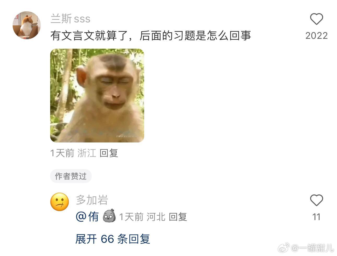The height and width of the screenshot is (256, 337).
Task: Expand 66 replies with 展开 66 条回复
Action: (113, 239)
